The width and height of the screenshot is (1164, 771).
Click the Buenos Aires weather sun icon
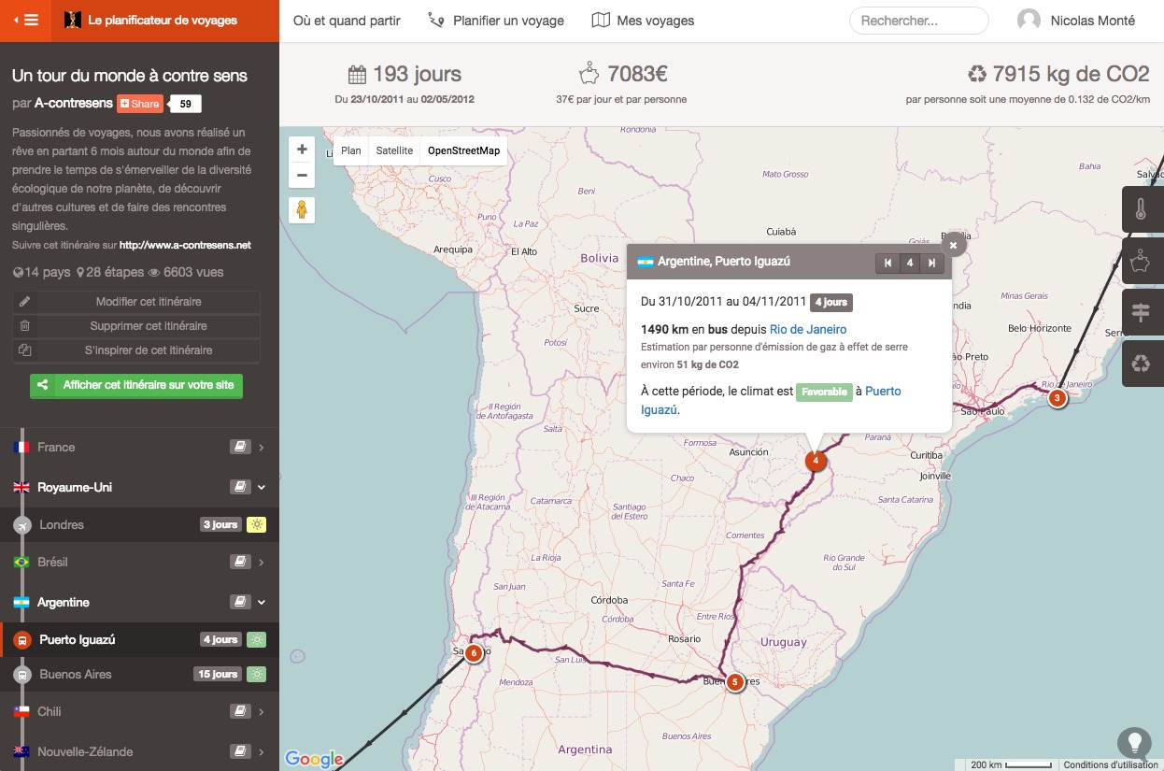coord(256,674)
